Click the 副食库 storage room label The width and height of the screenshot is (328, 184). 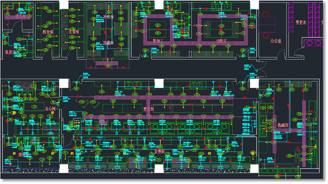(48, 32)
